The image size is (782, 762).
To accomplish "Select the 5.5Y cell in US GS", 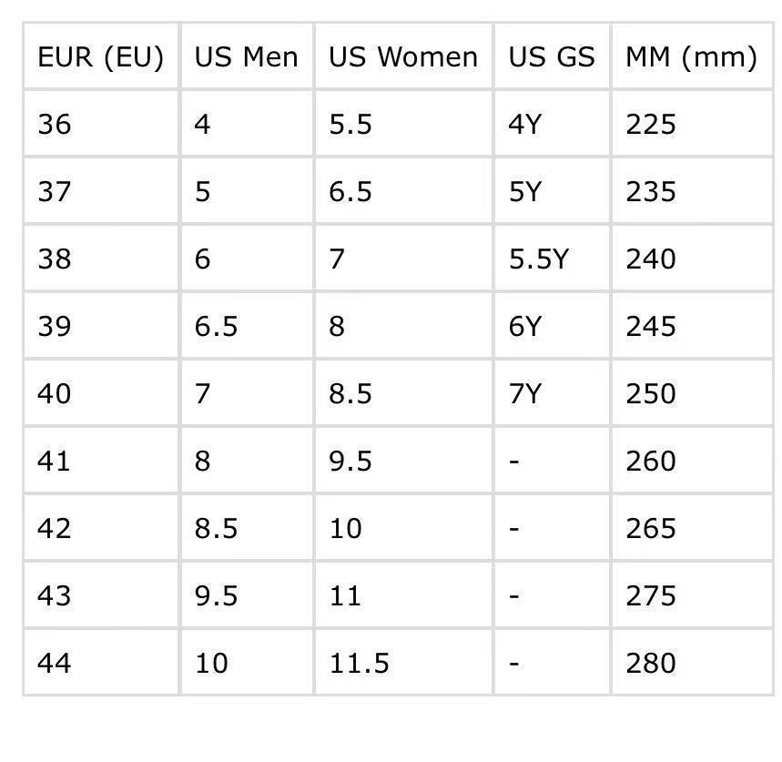I will pos(537,259).
